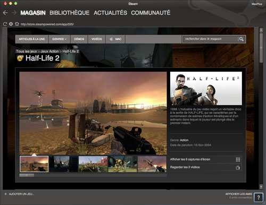Switch to the COMMUNAUTÉ tab
Screen dimensions: 266x205
click(151, 13)
